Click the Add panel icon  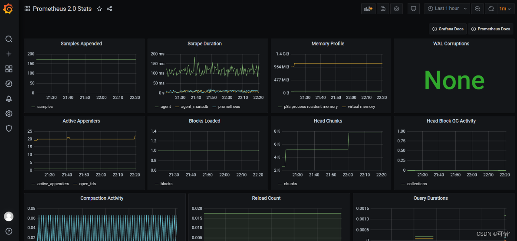click(368, 9)
